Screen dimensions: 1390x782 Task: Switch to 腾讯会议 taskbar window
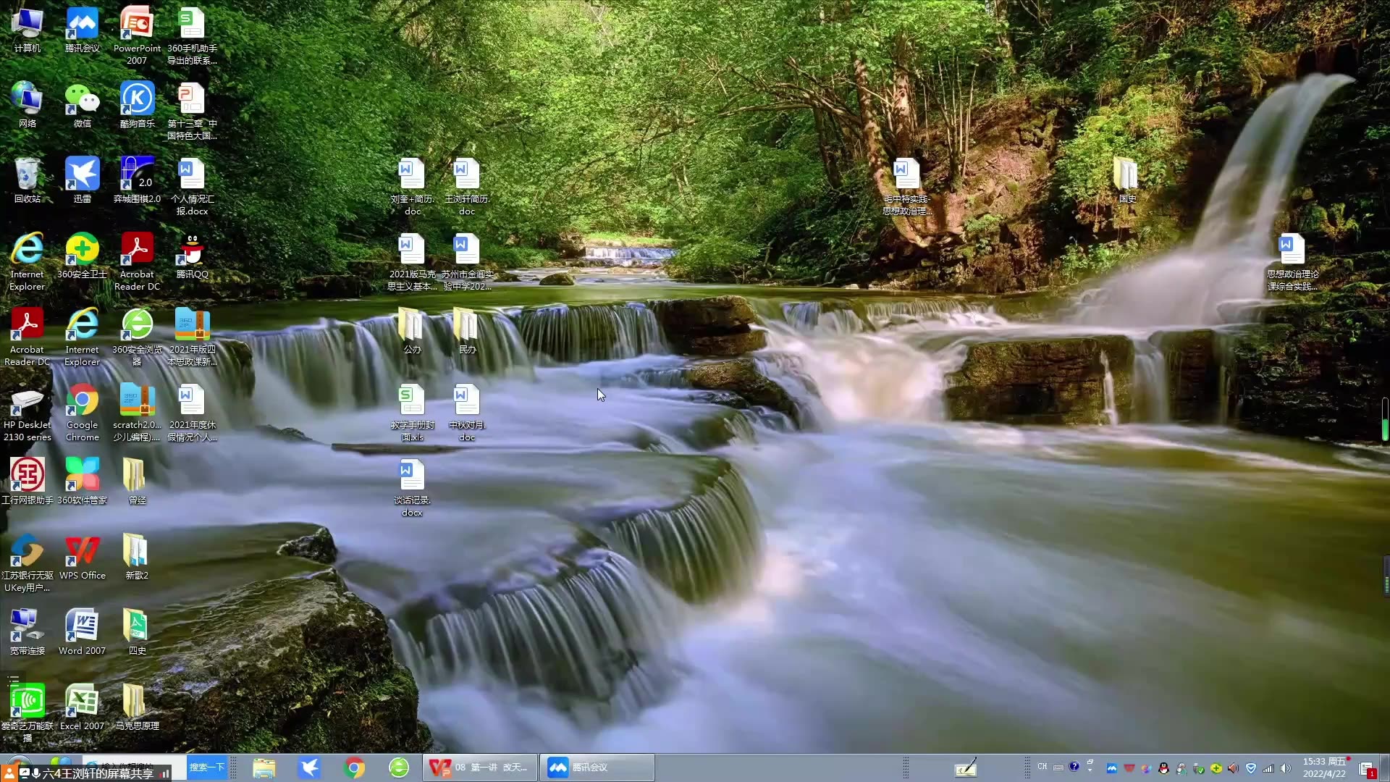[597, 768]
